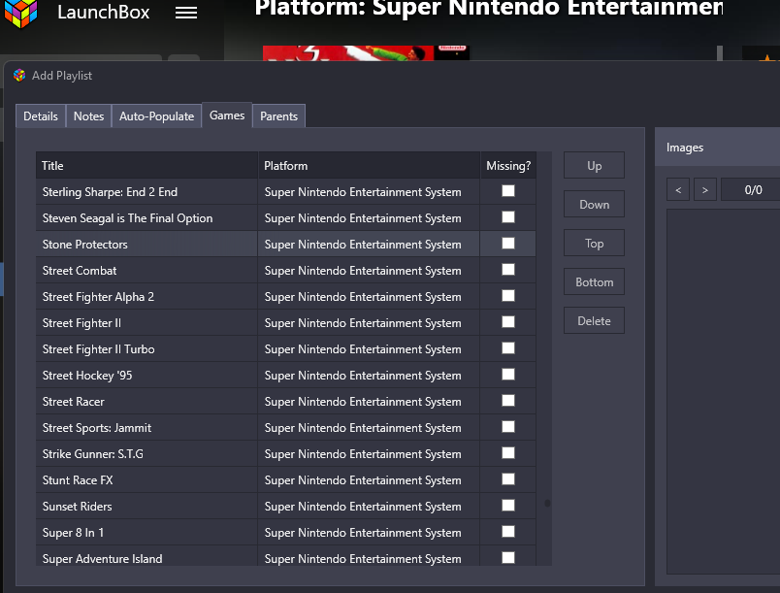Tick Missing checkbox for Sunset Riders
Image resolution: width=780 pixels, height=593 pixels.
coord(508,506)
